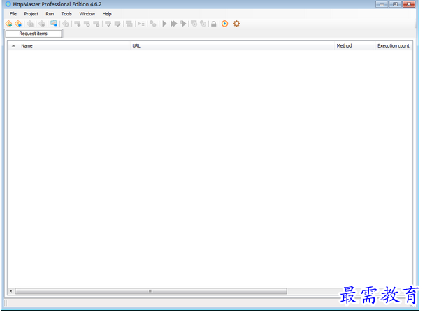425x317 pixels.
Task: Click the grayed Add request item icon
Action: [78, 24]
